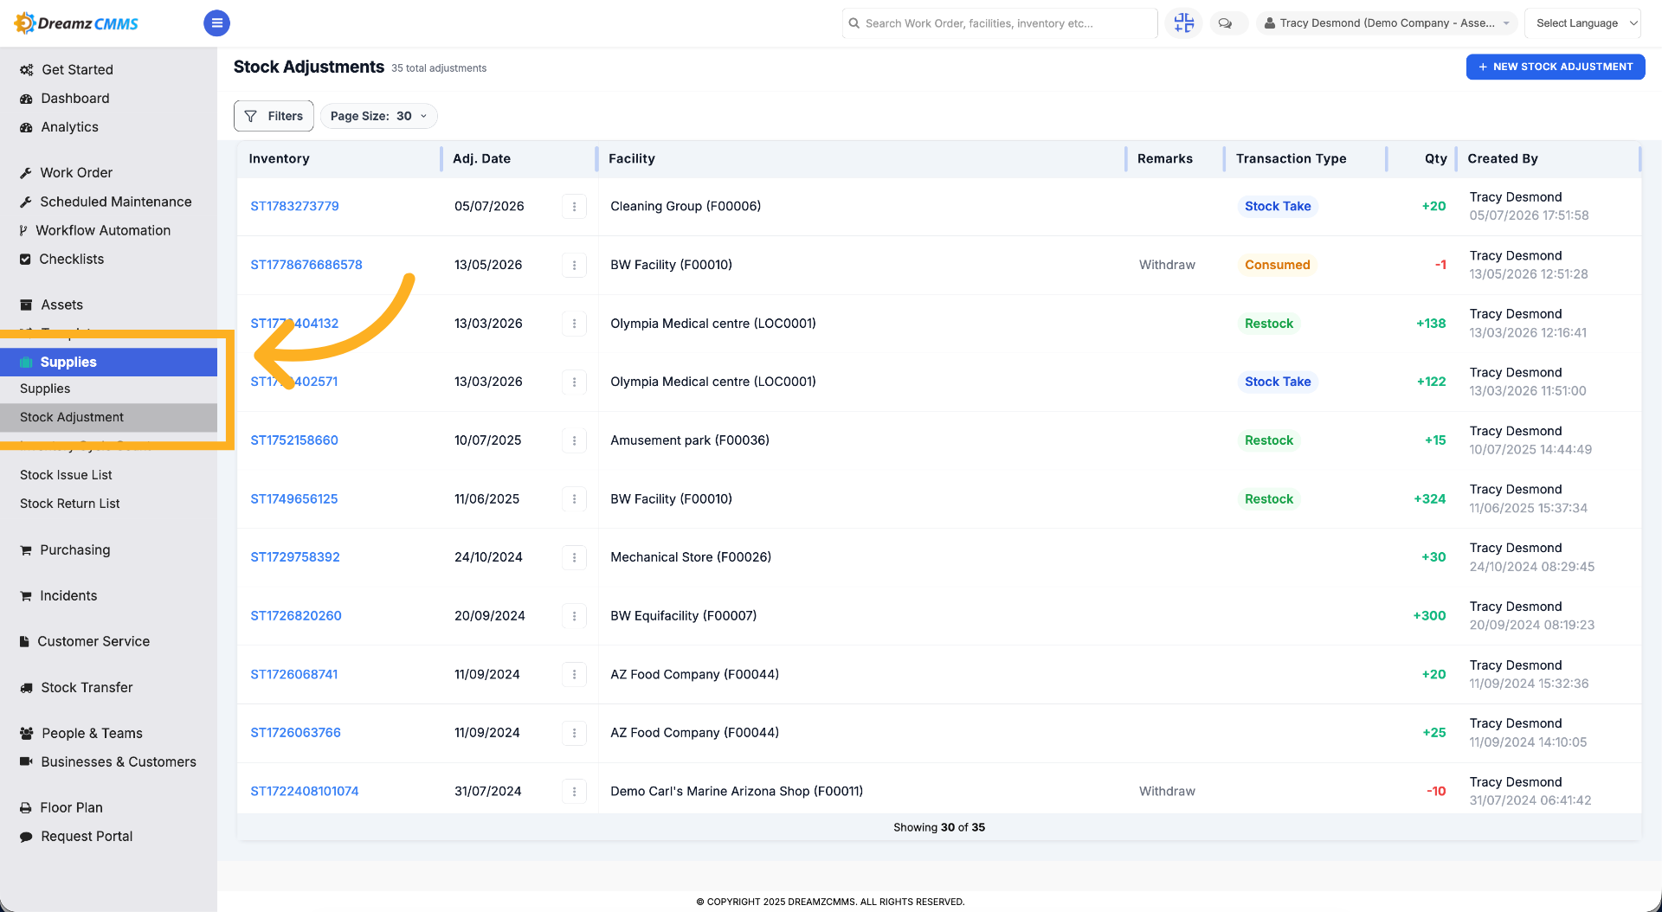Open row menu for ST1778676686578

pos(574,265)
